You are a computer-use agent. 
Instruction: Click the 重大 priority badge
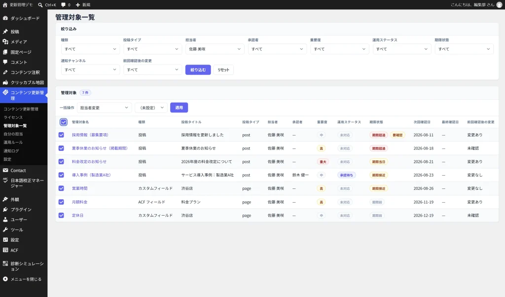tap(323, 162)
